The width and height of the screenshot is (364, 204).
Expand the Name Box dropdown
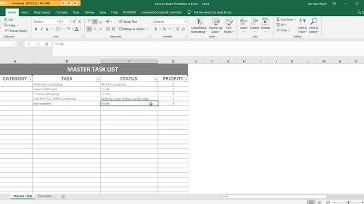tap(14, 44)
